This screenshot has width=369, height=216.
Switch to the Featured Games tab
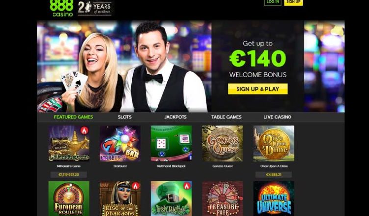(74, 117)
